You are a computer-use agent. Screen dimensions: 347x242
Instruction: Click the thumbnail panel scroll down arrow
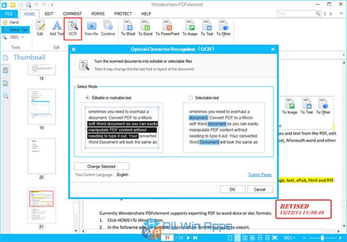(76, 231)
